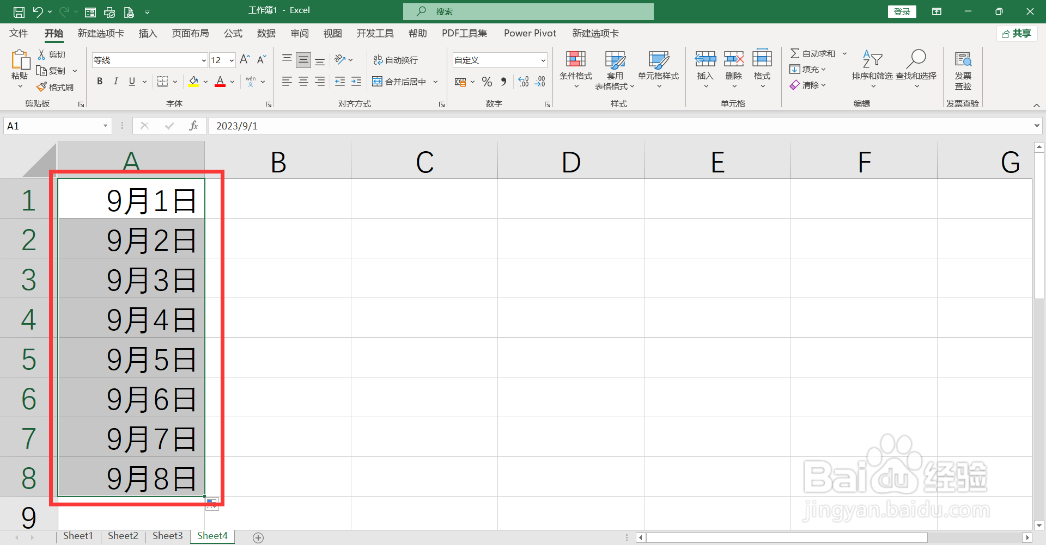Toggle Bold formatting
This screenshot has height=545, width=1046.
click(100, 82)
